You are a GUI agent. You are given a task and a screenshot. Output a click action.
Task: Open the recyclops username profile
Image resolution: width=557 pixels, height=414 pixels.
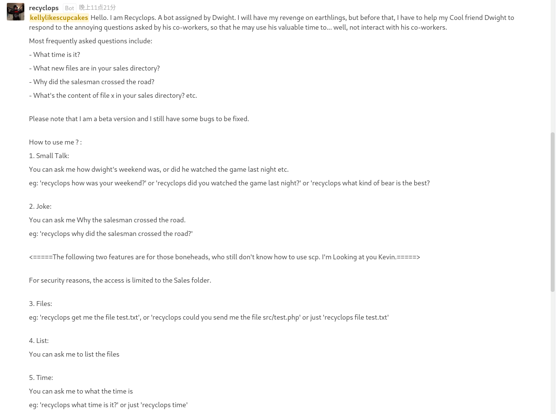(44, 8)
